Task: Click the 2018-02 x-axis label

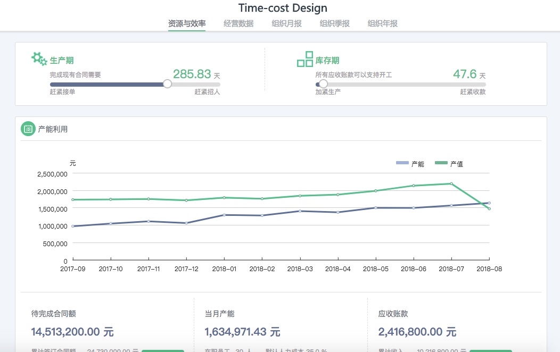Action: pos(262,269)
